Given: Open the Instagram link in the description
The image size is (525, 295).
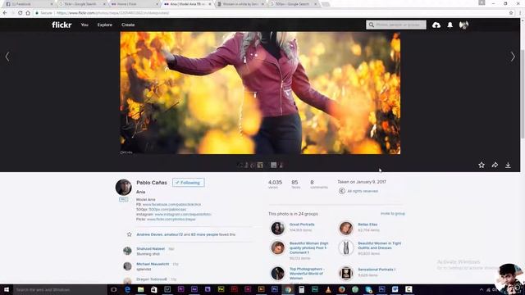Looking at the screenshot, I should (183, 215).
